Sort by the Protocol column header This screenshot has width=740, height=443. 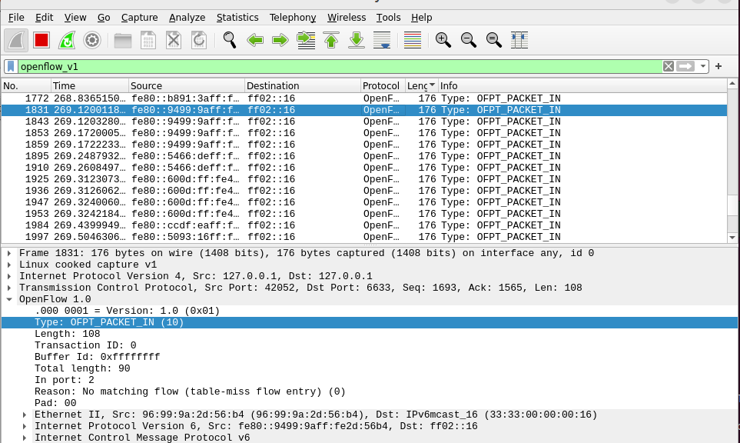point(383,86)
